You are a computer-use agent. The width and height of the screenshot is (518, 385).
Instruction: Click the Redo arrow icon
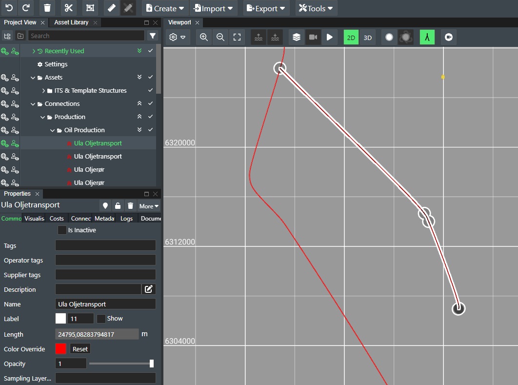[x=26, y=8]
